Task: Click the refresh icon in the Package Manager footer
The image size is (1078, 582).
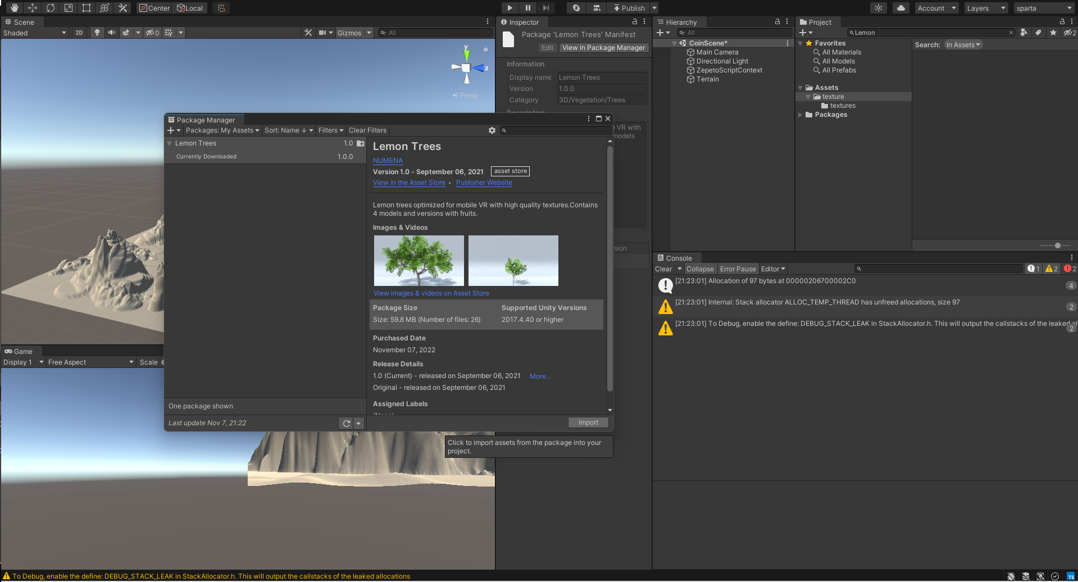Action: coord(346,423)
